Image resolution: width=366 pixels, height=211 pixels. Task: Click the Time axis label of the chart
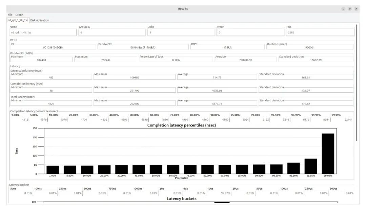click(17, 151)
